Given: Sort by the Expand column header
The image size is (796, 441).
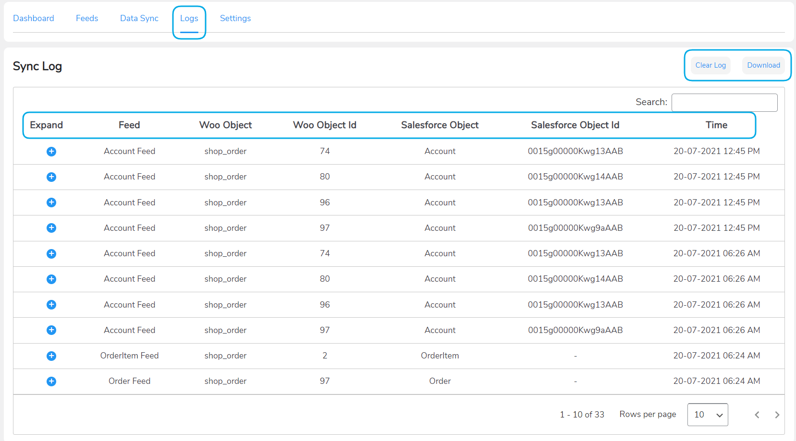Looking at the screenshot, I should [x=46, y=125].
